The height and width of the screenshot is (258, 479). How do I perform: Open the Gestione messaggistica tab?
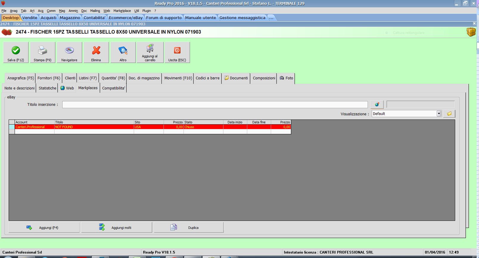click(x=242, y=18)
